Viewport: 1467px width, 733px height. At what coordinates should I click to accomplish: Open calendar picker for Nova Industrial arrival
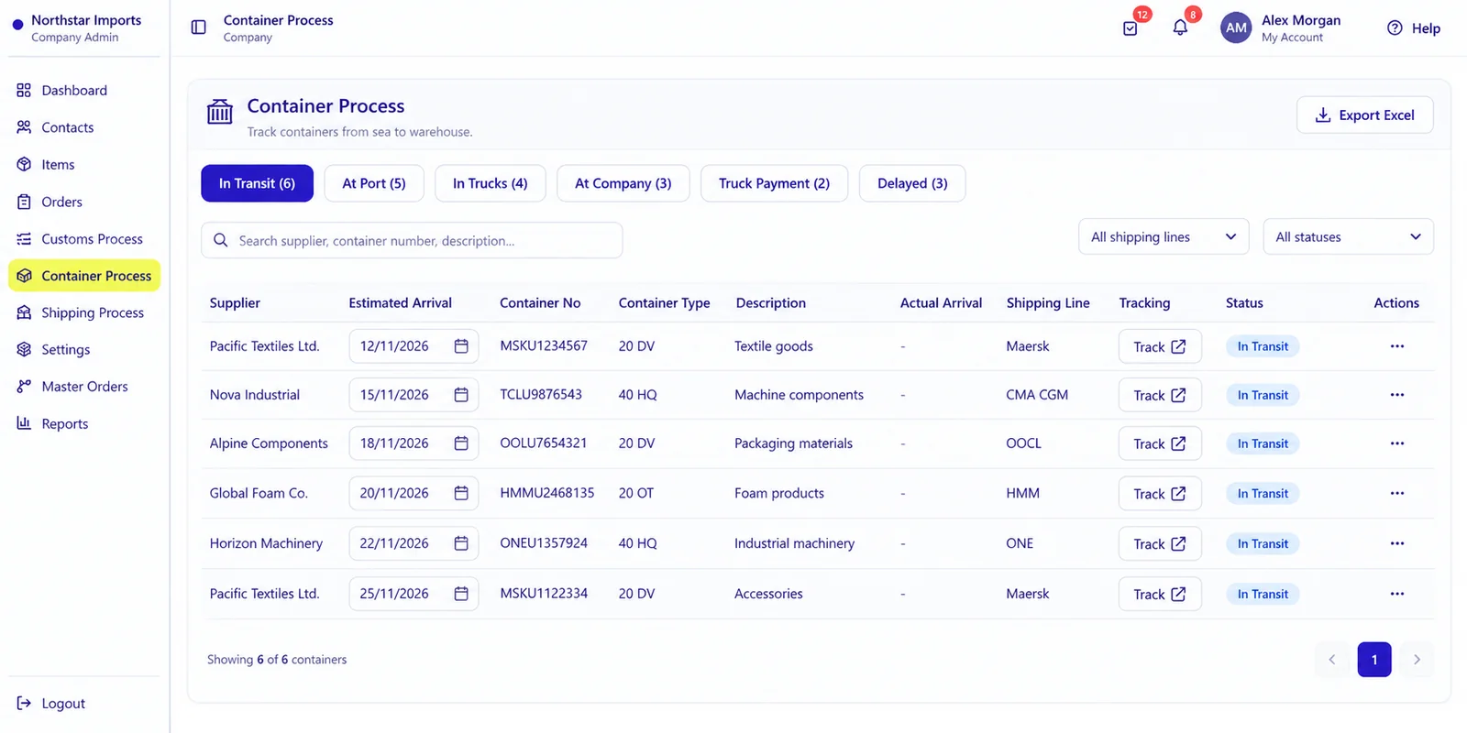coord(461,395)
